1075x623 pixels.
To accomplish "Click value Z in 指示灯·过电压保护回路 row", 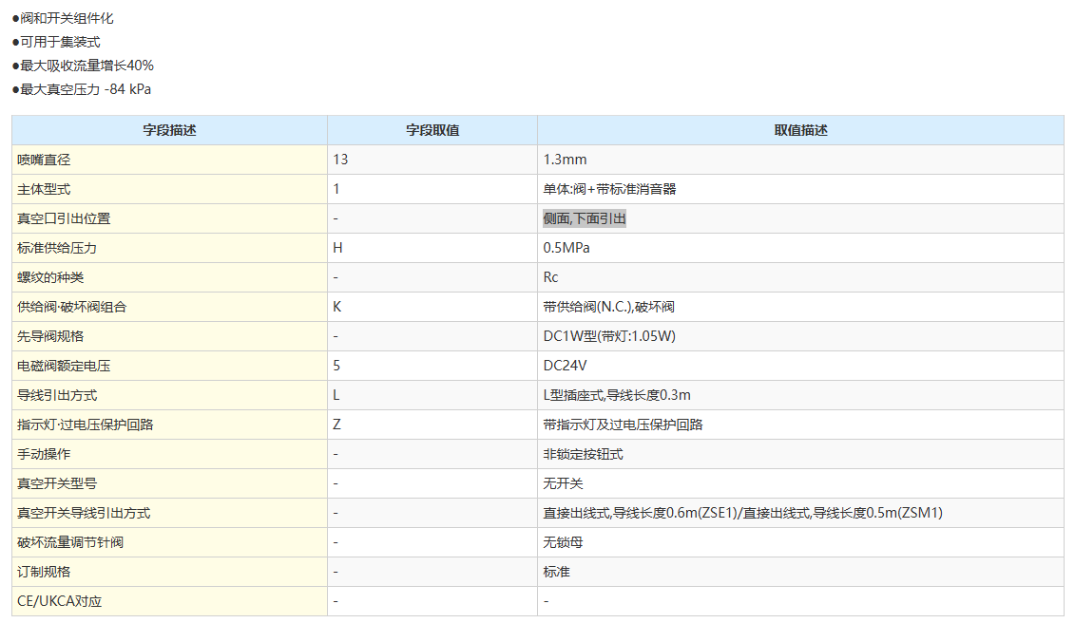I will click(x=337, y=425).
